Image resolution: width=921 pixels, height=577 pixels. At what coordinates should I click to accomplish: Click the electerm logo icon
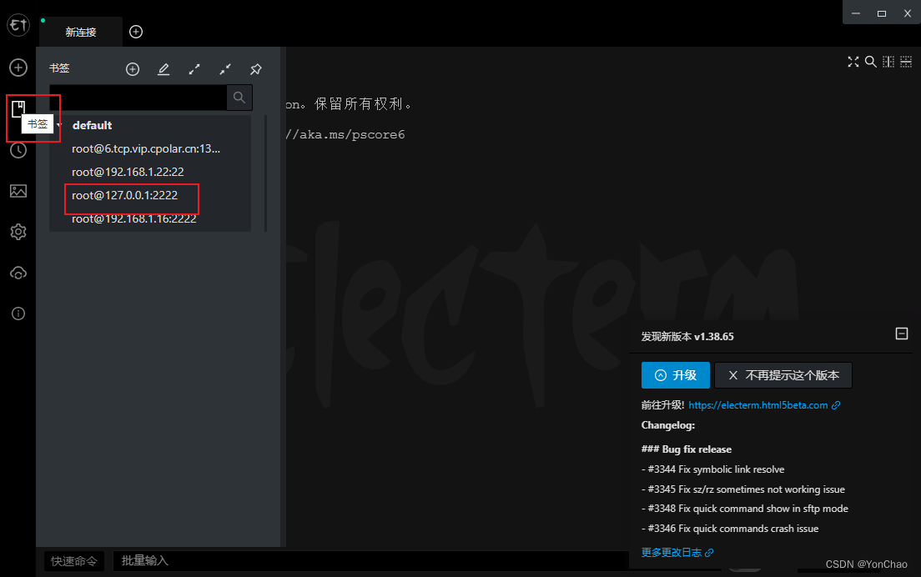coord(18,25)
